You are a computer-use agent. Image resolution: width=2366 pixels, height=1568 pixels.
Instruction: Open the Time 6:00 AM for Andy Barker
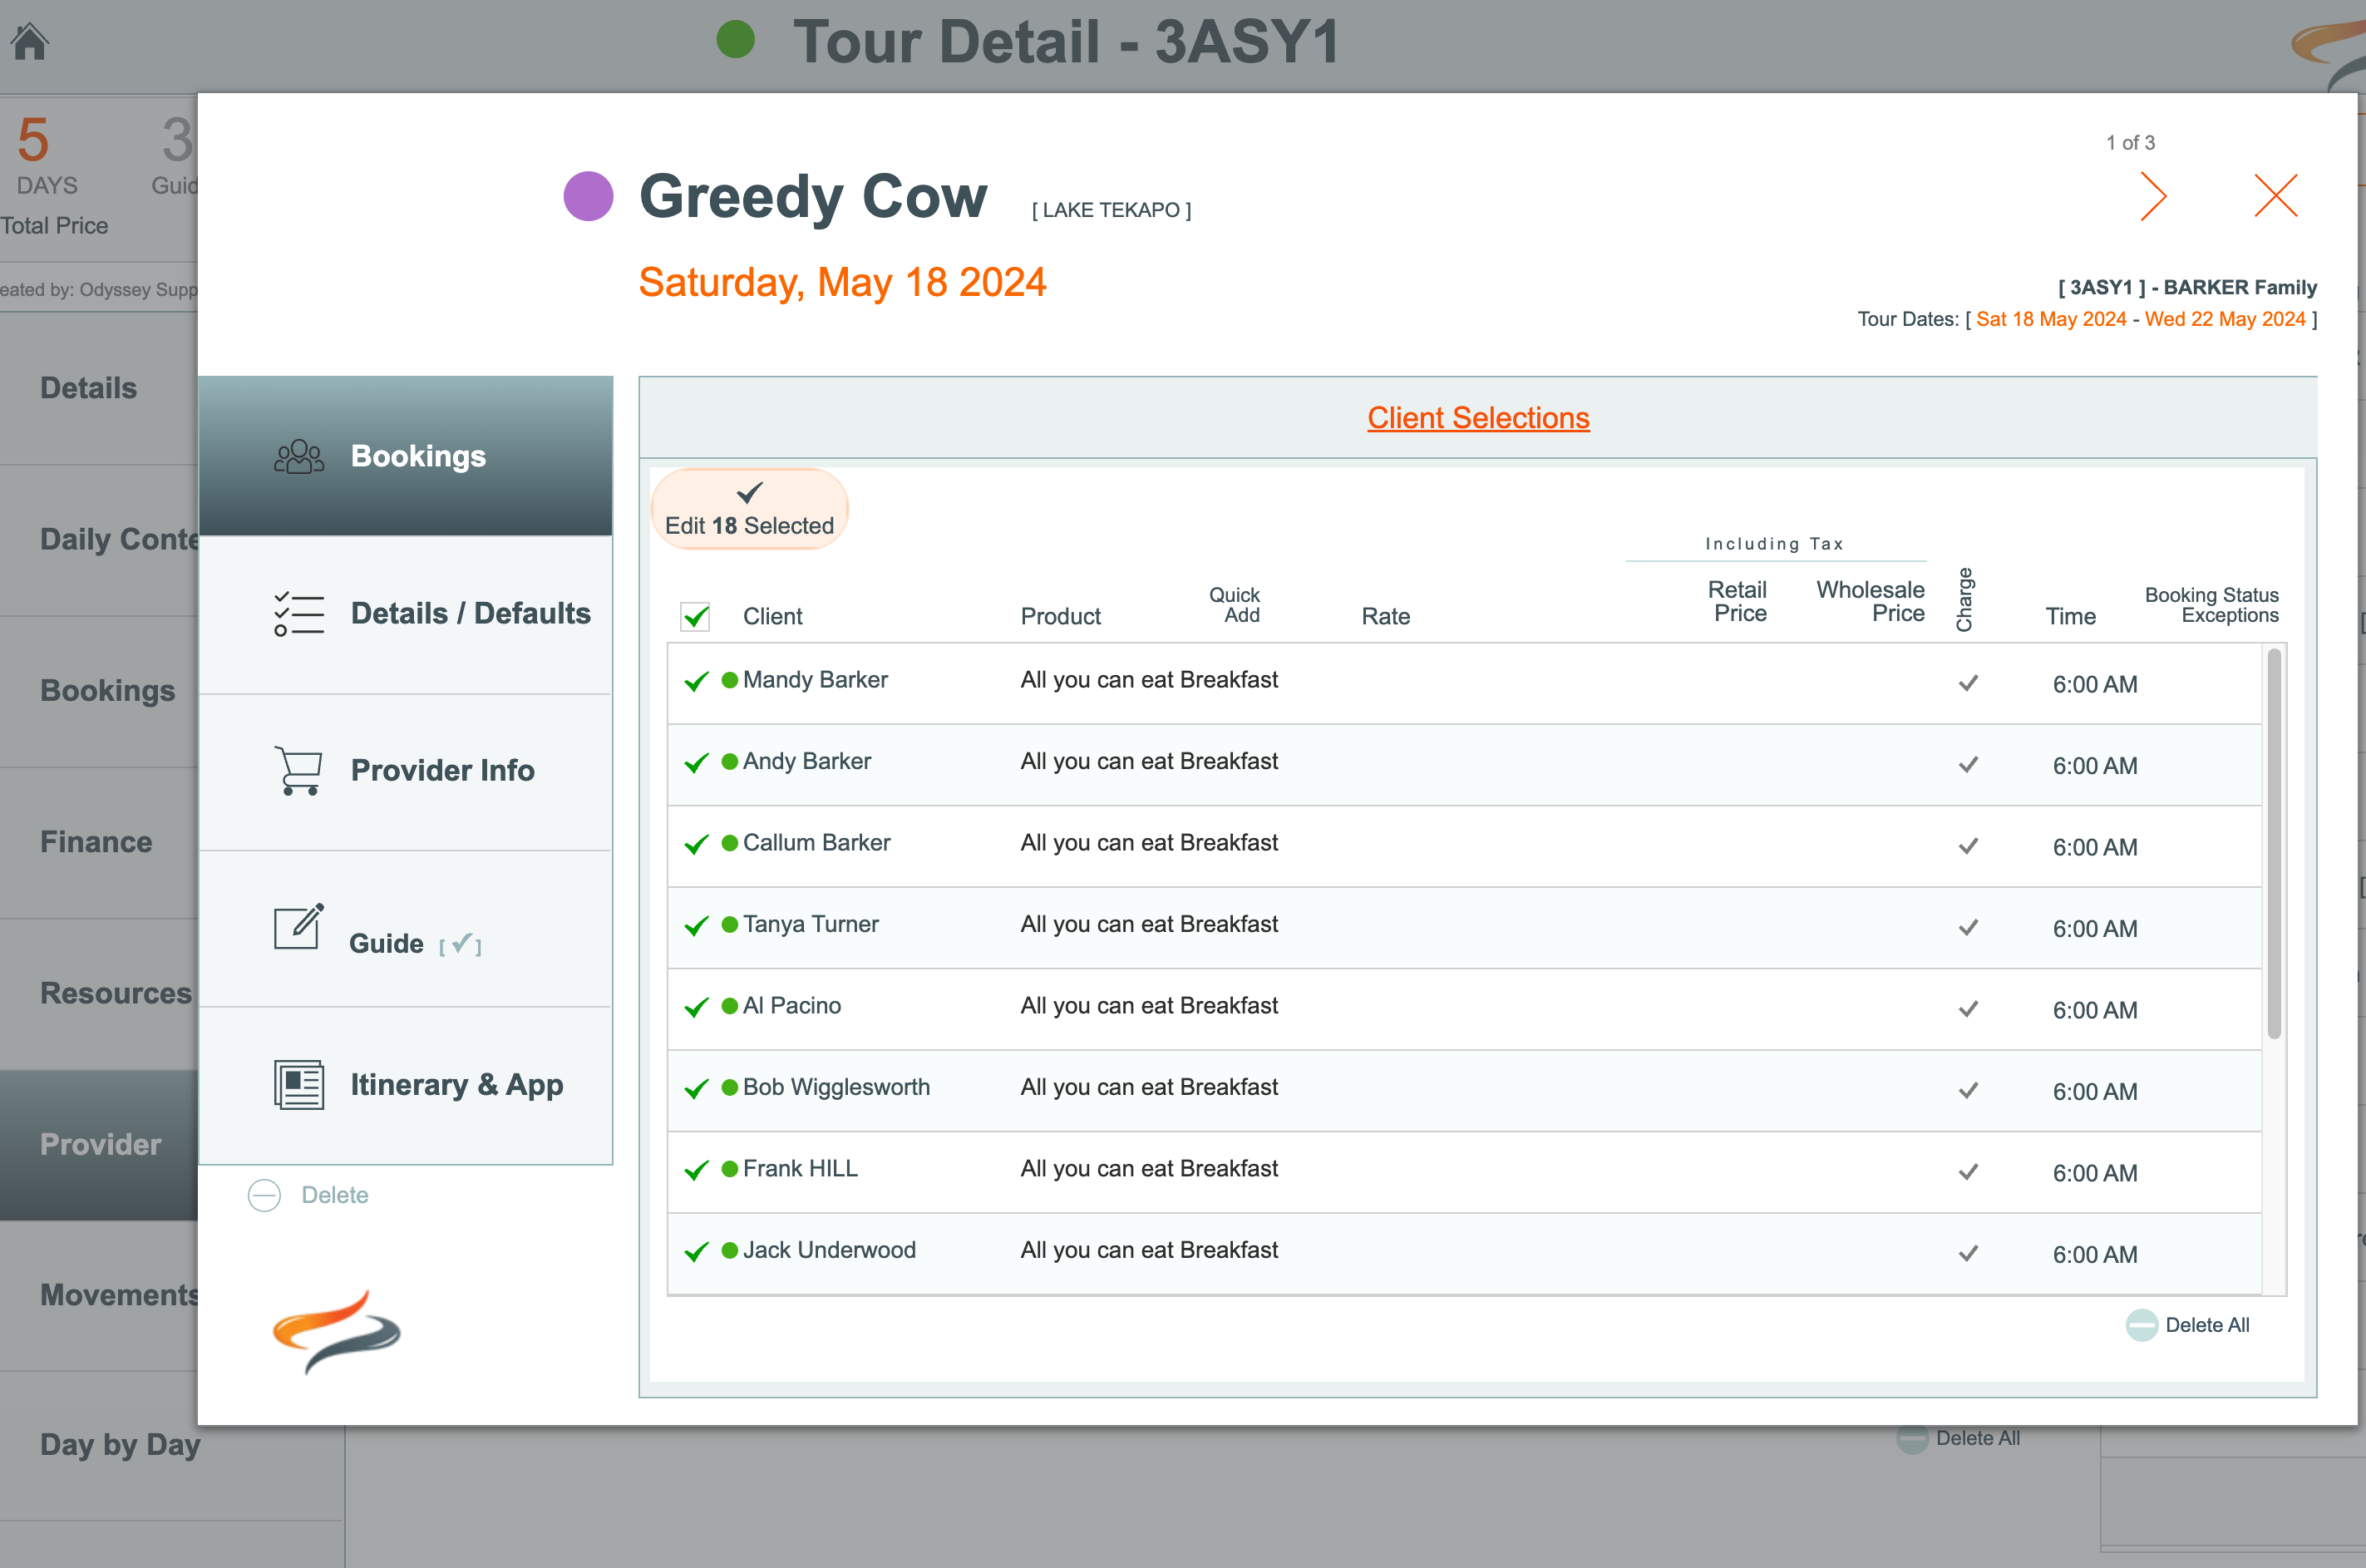tap(2094, 766)
